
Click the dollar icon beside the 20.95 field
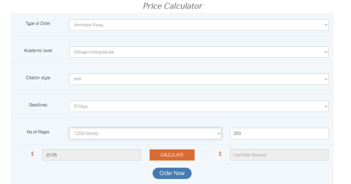point(33,154)
